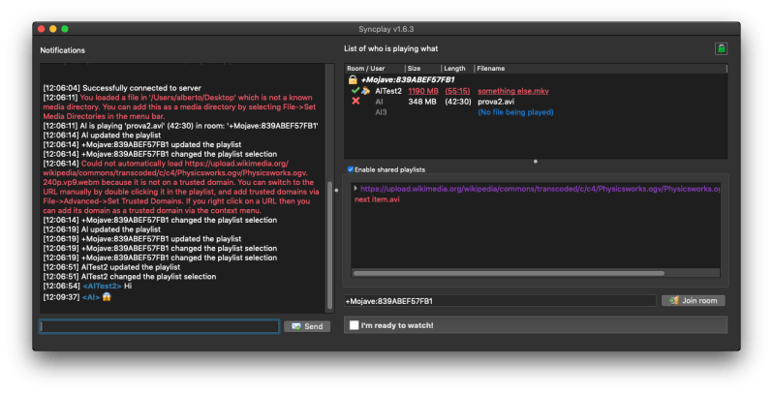Image resolution: width=773 pixels, height=394 pixels.
Task: Click the Notifications panel label
Action: tap(63, 50)
